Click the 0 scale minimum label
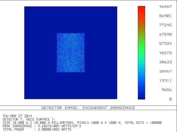The width and height of the screenshot is (177, 132). (x=171, y=99)
